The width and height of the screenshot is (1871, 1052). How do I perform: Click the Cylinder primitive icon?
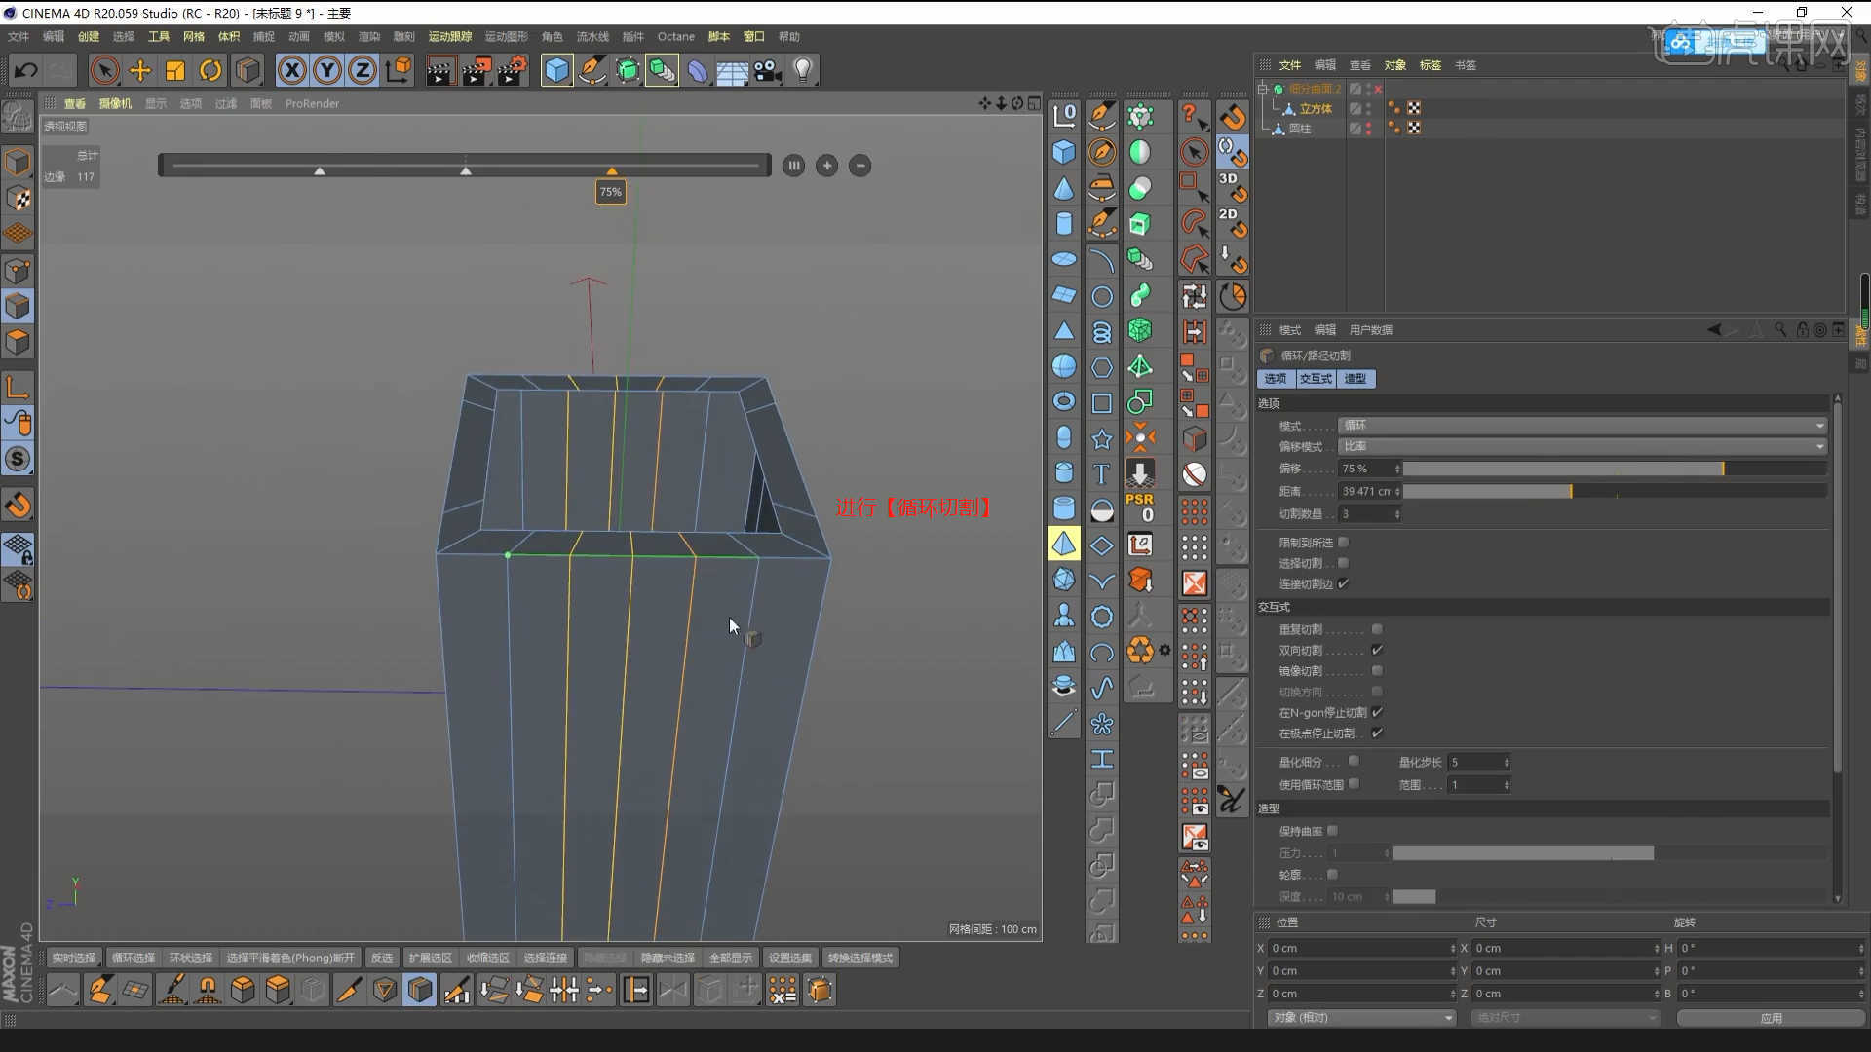pos(1064,224)
